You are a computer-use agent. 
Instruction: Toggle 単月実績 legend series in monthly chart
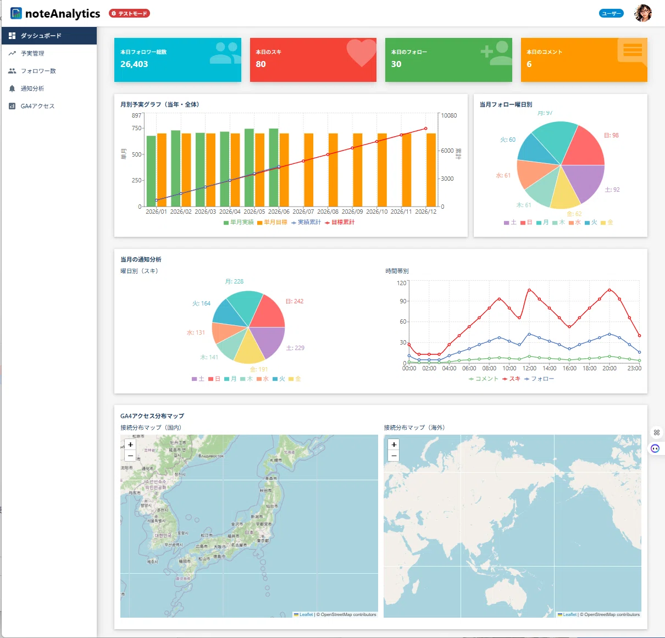[239, 222]
